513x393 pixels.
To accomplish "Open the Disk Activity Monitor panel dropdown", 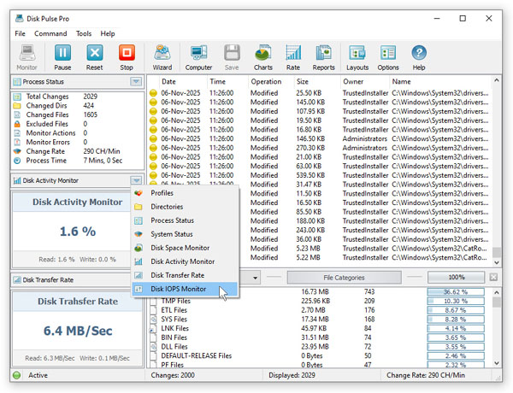I will coord(136,180).
